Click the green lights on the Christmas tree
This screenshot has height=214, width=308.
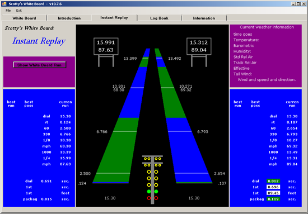pyautogui.click(x=152, y=192)
